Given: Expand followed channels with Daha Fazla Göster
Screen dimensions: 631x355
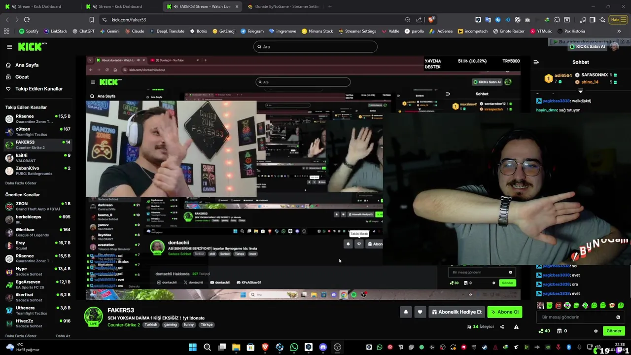Looking at the screenshot, I should click(x=21, y=183).
